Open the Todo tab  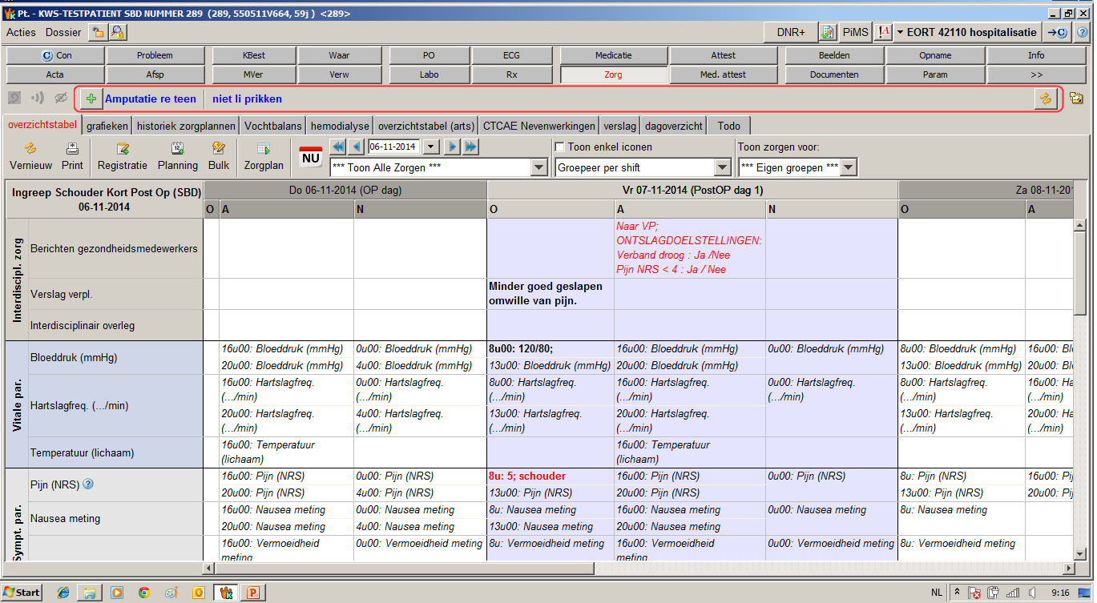point(729,126)
